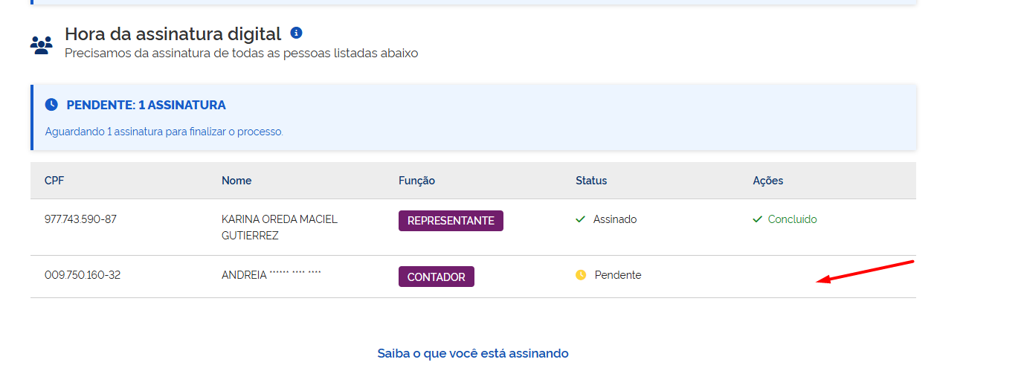Viewport: 1024px width, 368px height.
Task: Click the people group icon
Action: click(42, 45)
